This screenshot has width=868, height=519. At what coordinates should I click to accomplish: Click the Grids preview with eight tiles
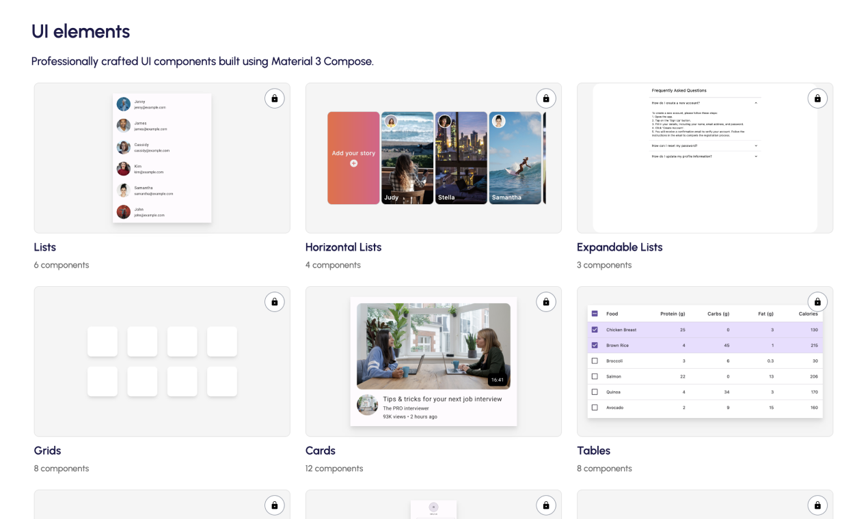coord(162,361)
